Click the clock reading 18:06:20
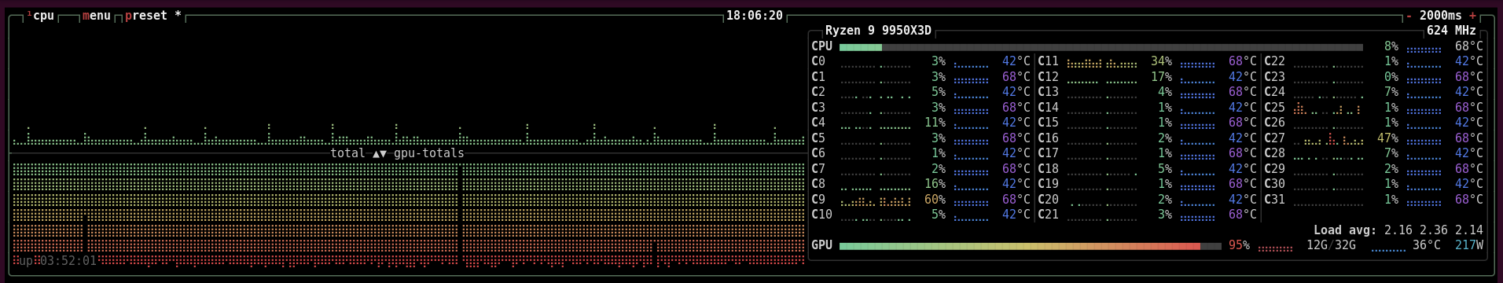1503x283 pixels. (x=755, y=16)
